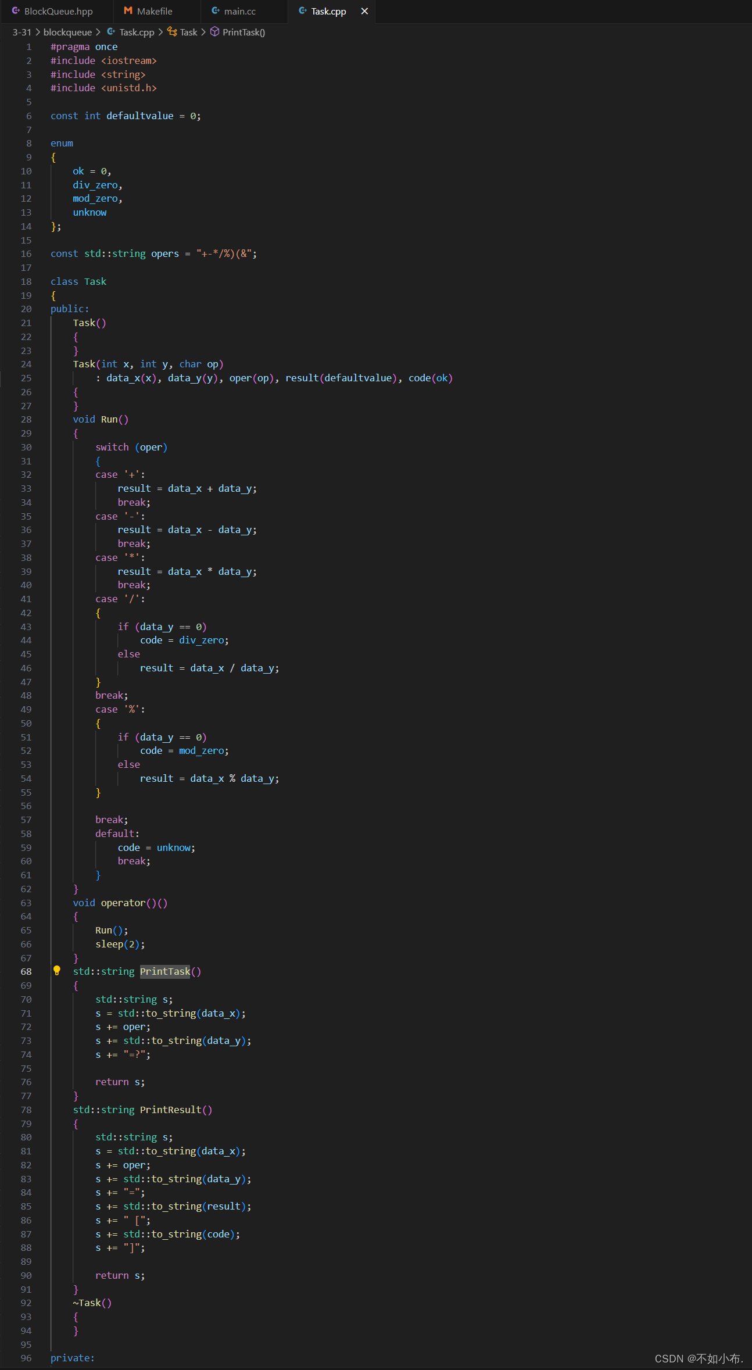Viewport: 752px width, 1370px height.
Task: Click 'std::string PrintResult()' declaration
Action: (x=142, y=1110)
